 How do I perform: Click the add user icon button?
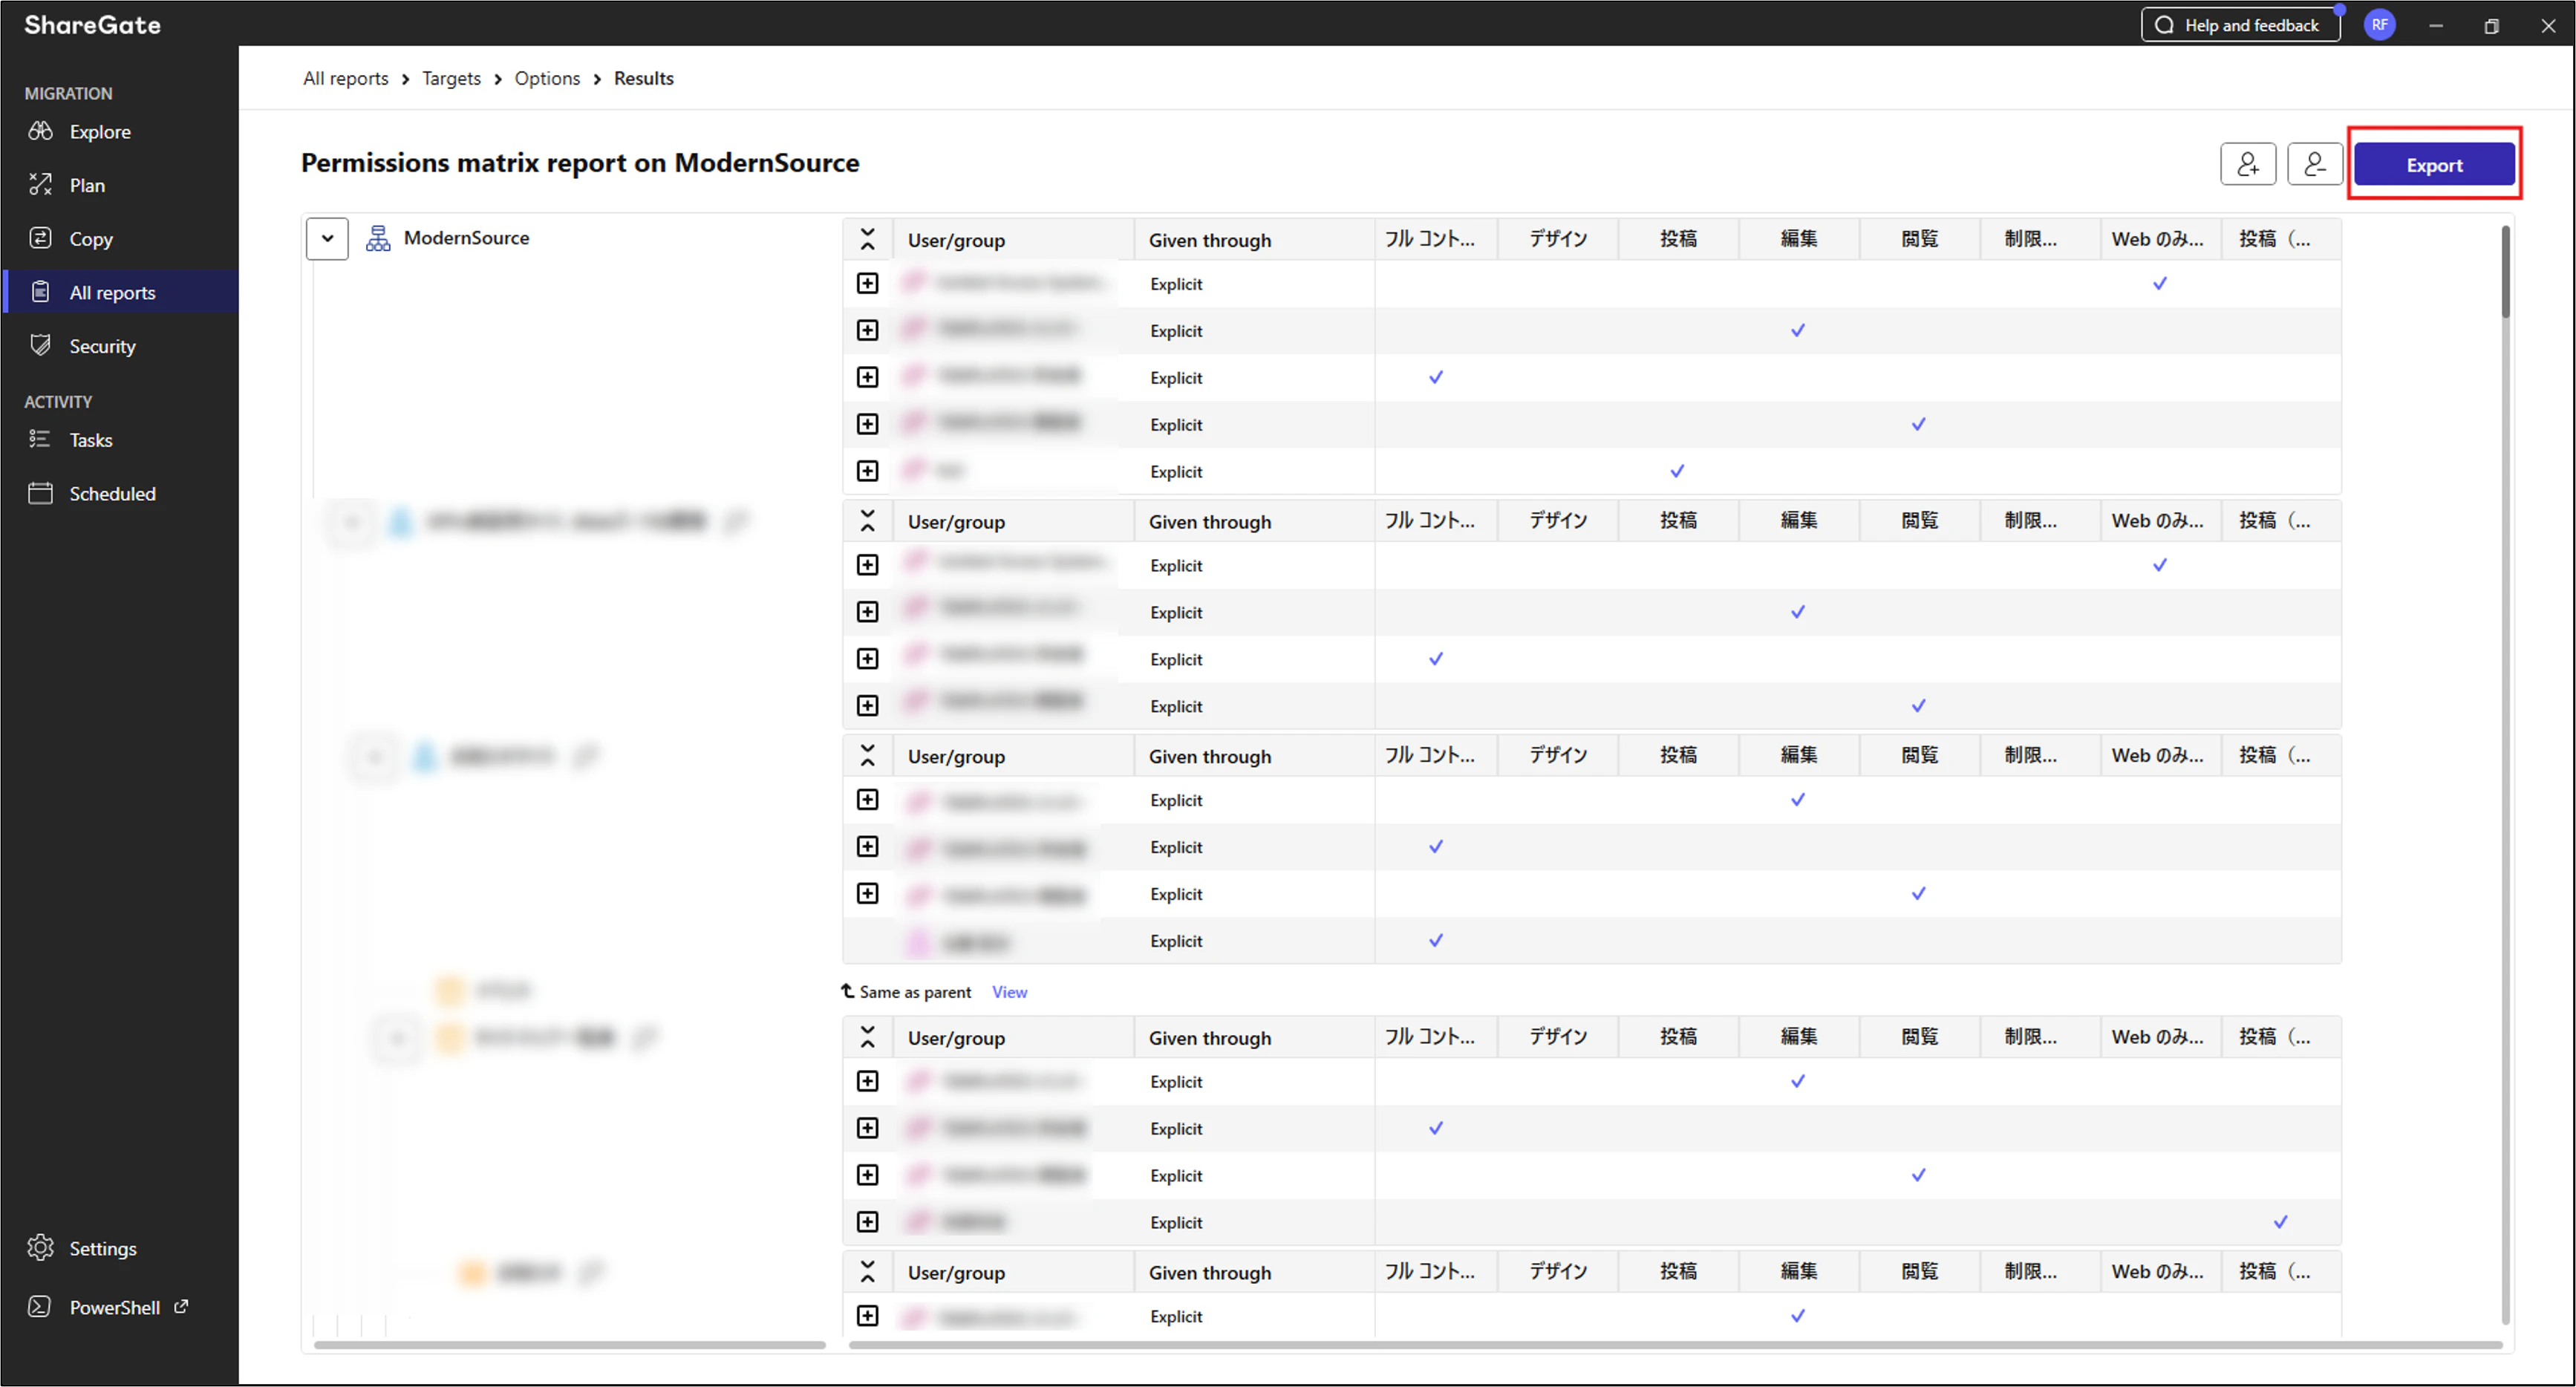tap(2248, 164)
